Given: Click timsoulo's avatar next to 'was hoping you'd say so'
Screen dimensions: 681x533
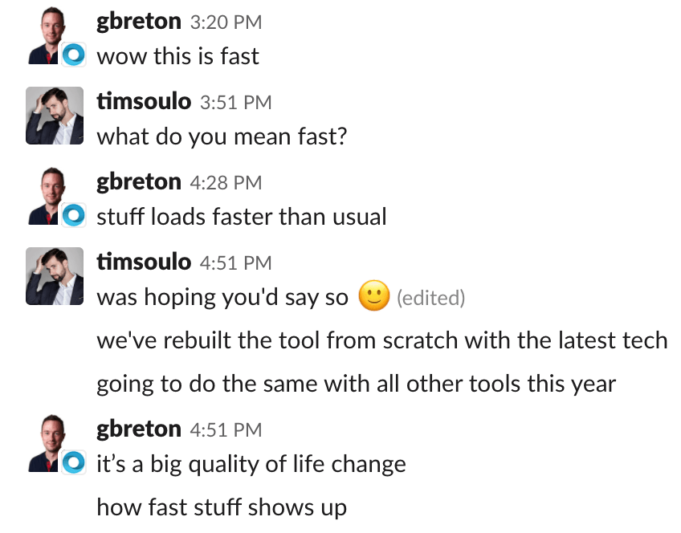Looking at the screenshot, I should coord(54,276).
